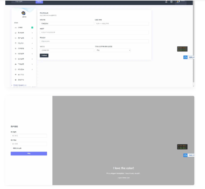The width and height of the screenshot is (205, 189).
Task: Click the blue cloud upload icon beside the settings form
Action: point(186,57)
